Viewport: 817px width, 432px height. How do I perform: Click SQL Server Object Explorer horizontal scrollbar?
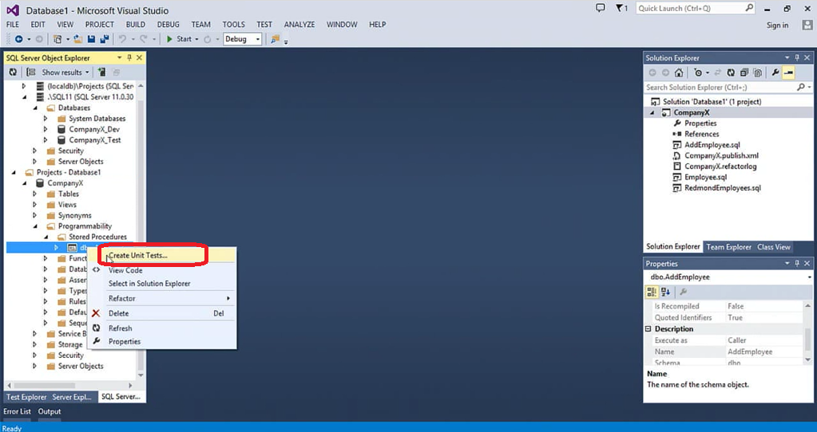tap(44, 386)
